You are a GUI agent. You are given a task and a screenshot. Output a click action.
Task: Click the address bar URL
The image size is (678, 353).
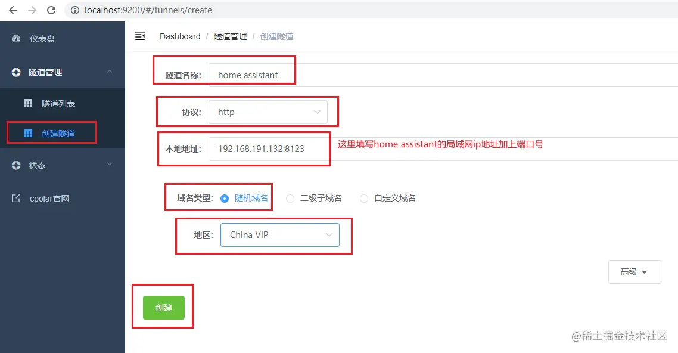148,10
